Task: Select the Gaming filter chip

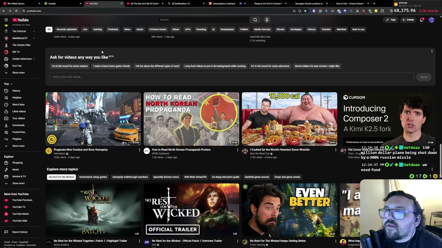Action: (x=98, y=29)
